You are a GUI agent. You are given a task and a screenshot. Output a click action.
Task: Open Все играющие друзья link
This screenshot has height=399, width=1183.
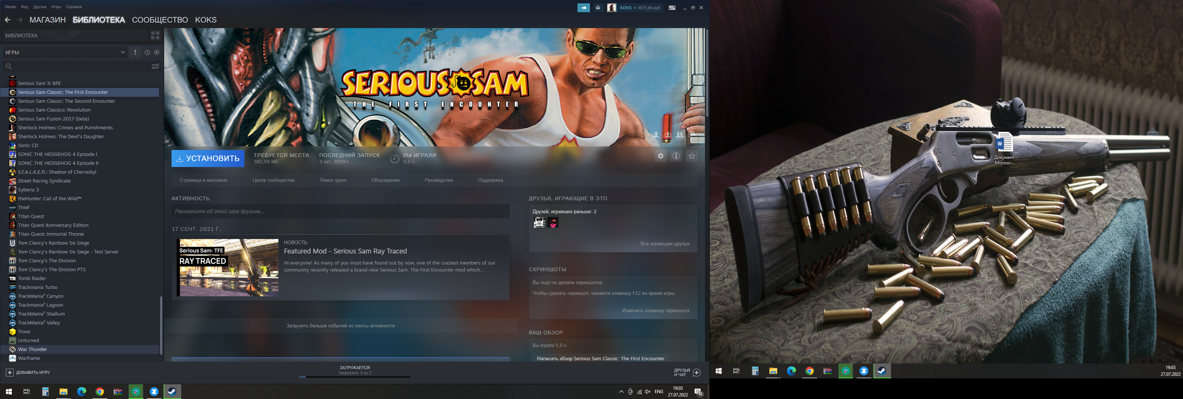pos(665,244)
